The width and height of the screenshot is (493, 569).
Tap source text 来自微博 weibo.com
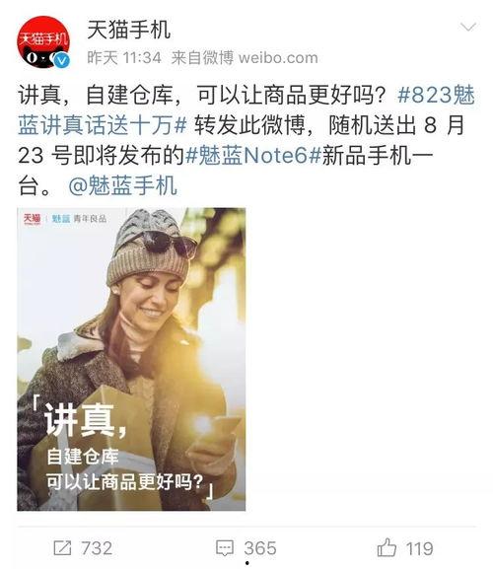pyautogui.click(x=245, y=58)
